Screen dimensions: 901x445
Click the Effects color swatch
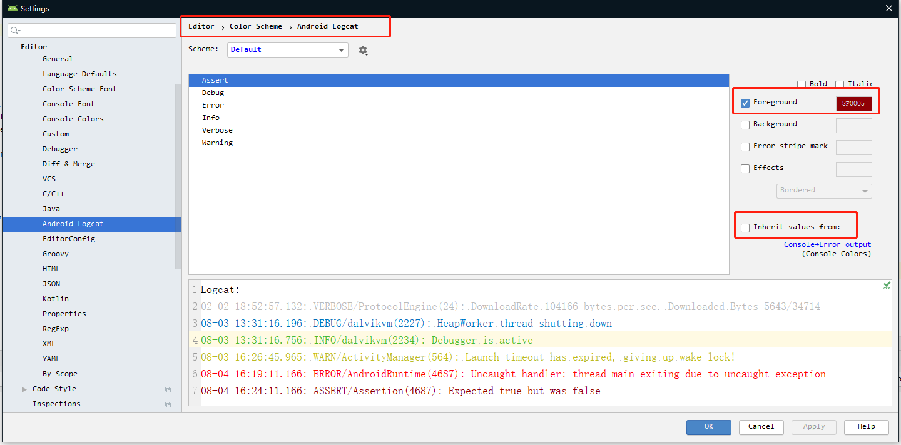[853, 169]
